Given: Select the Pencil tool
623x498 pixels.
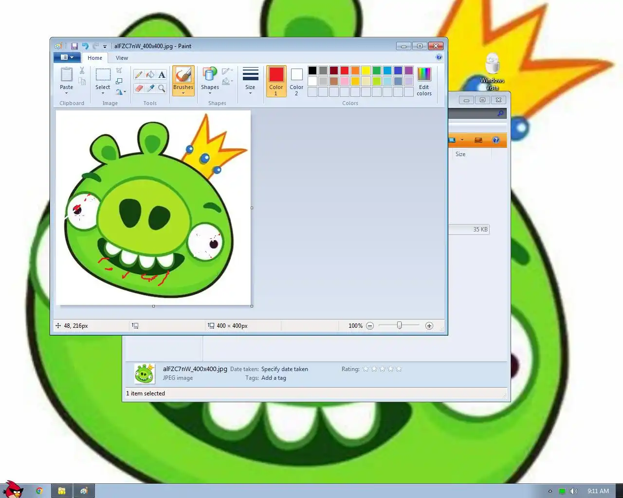Looking at the screenshot, I should (139, 74).
